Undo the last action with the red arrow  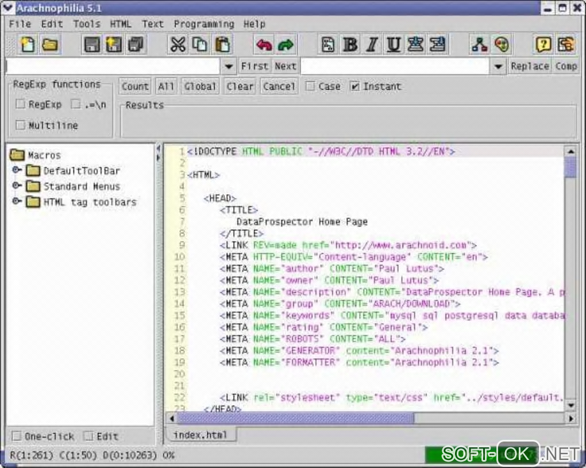pos(264,45)
